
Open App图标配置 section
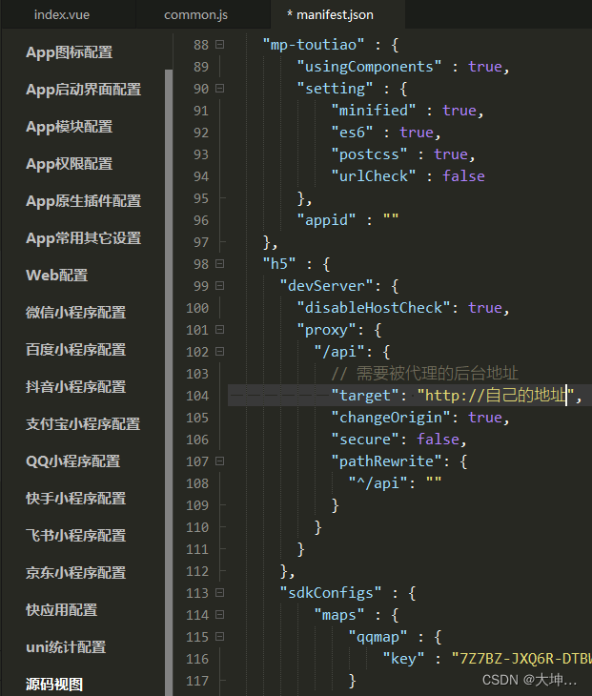click(70, 52)
